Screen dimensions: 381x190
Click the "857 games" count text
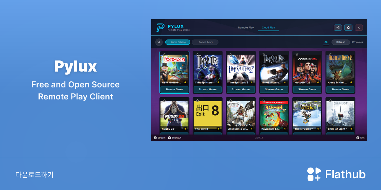(x=357, y=42)
